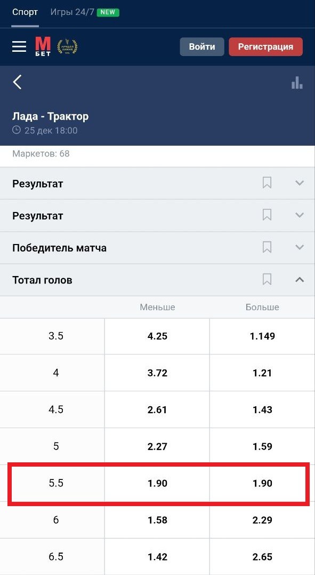The image size is (315, 575).
Task: Select odds 1.90 for under 5.5 goals
Action: click(x=156, y=484)
